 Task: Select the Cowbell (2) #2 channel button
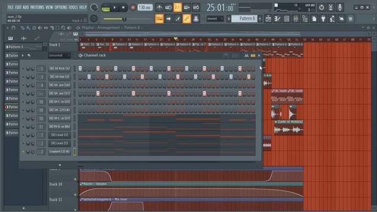point(59,152)
